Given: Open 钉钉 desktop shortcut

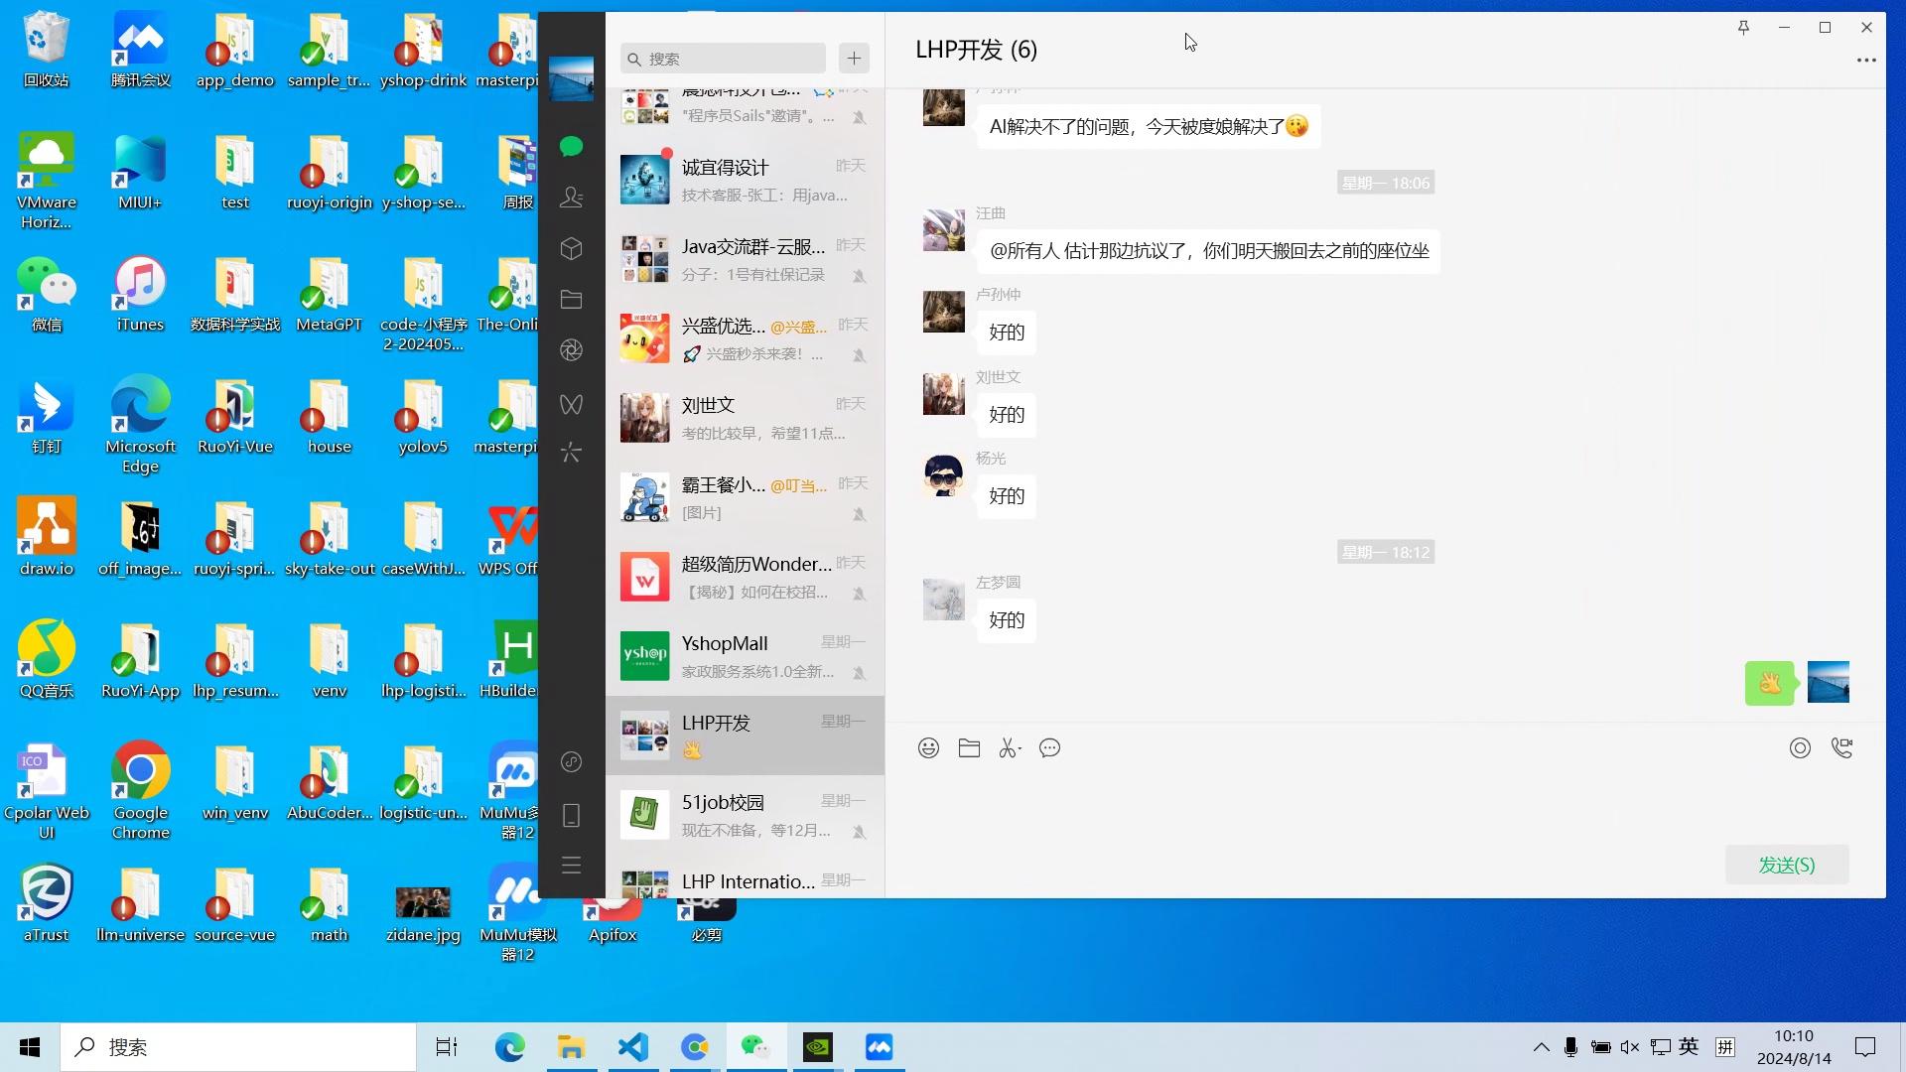Looking at the screenshot, I should [46, 417].
